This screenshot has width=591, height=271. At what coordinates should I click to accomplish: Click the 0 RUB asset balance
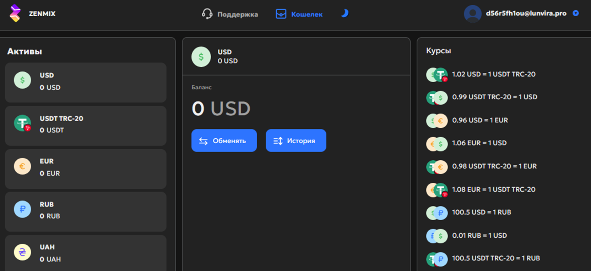[50, 216]
